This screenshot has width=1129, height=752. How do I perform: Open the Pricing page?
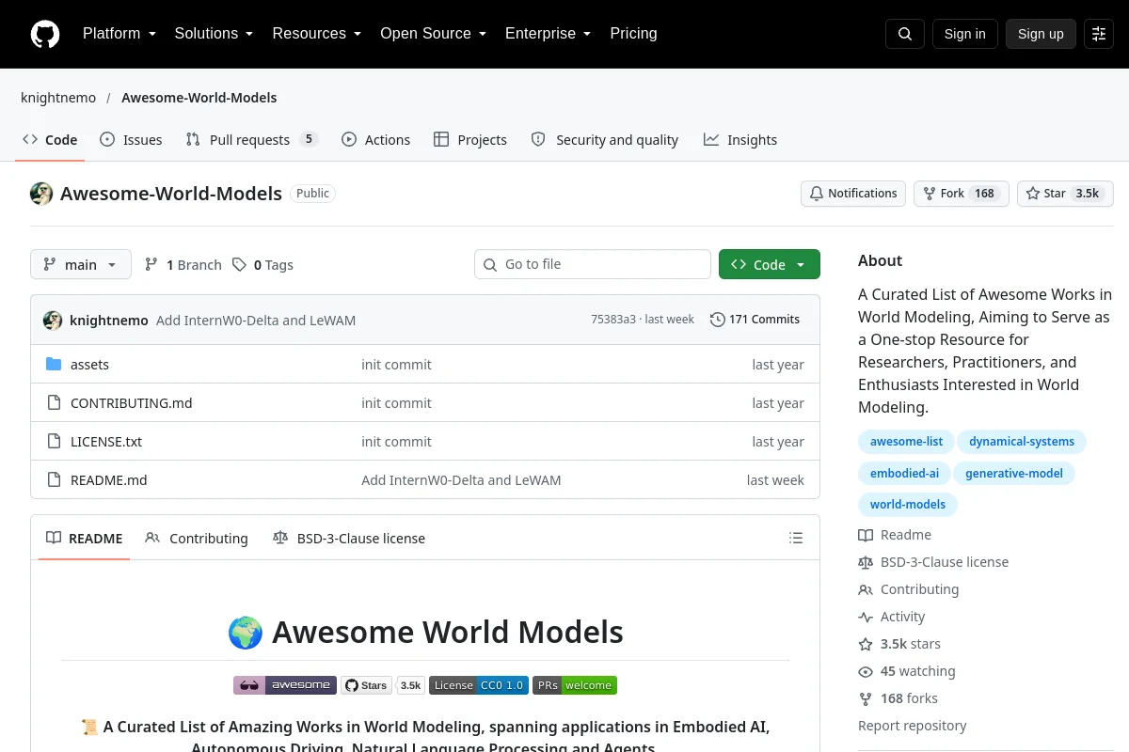(x=633, y=34)
